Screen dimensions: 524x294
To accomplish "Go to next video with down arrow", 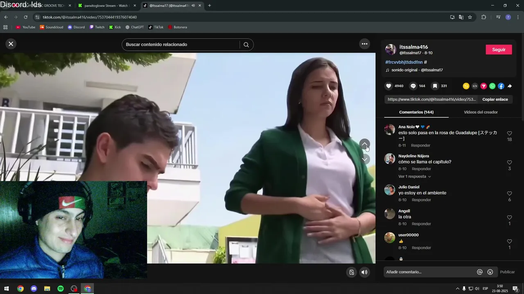I will [364, 159].
